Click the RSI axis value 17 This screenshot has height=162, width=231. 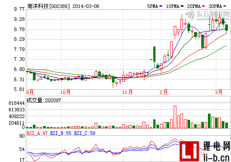point(22,160)
